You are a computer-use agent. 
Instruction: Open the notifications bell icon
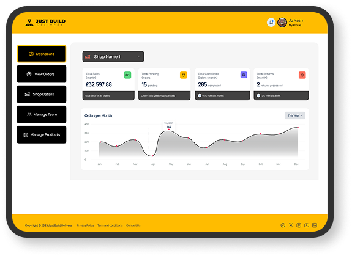(271, 23)
